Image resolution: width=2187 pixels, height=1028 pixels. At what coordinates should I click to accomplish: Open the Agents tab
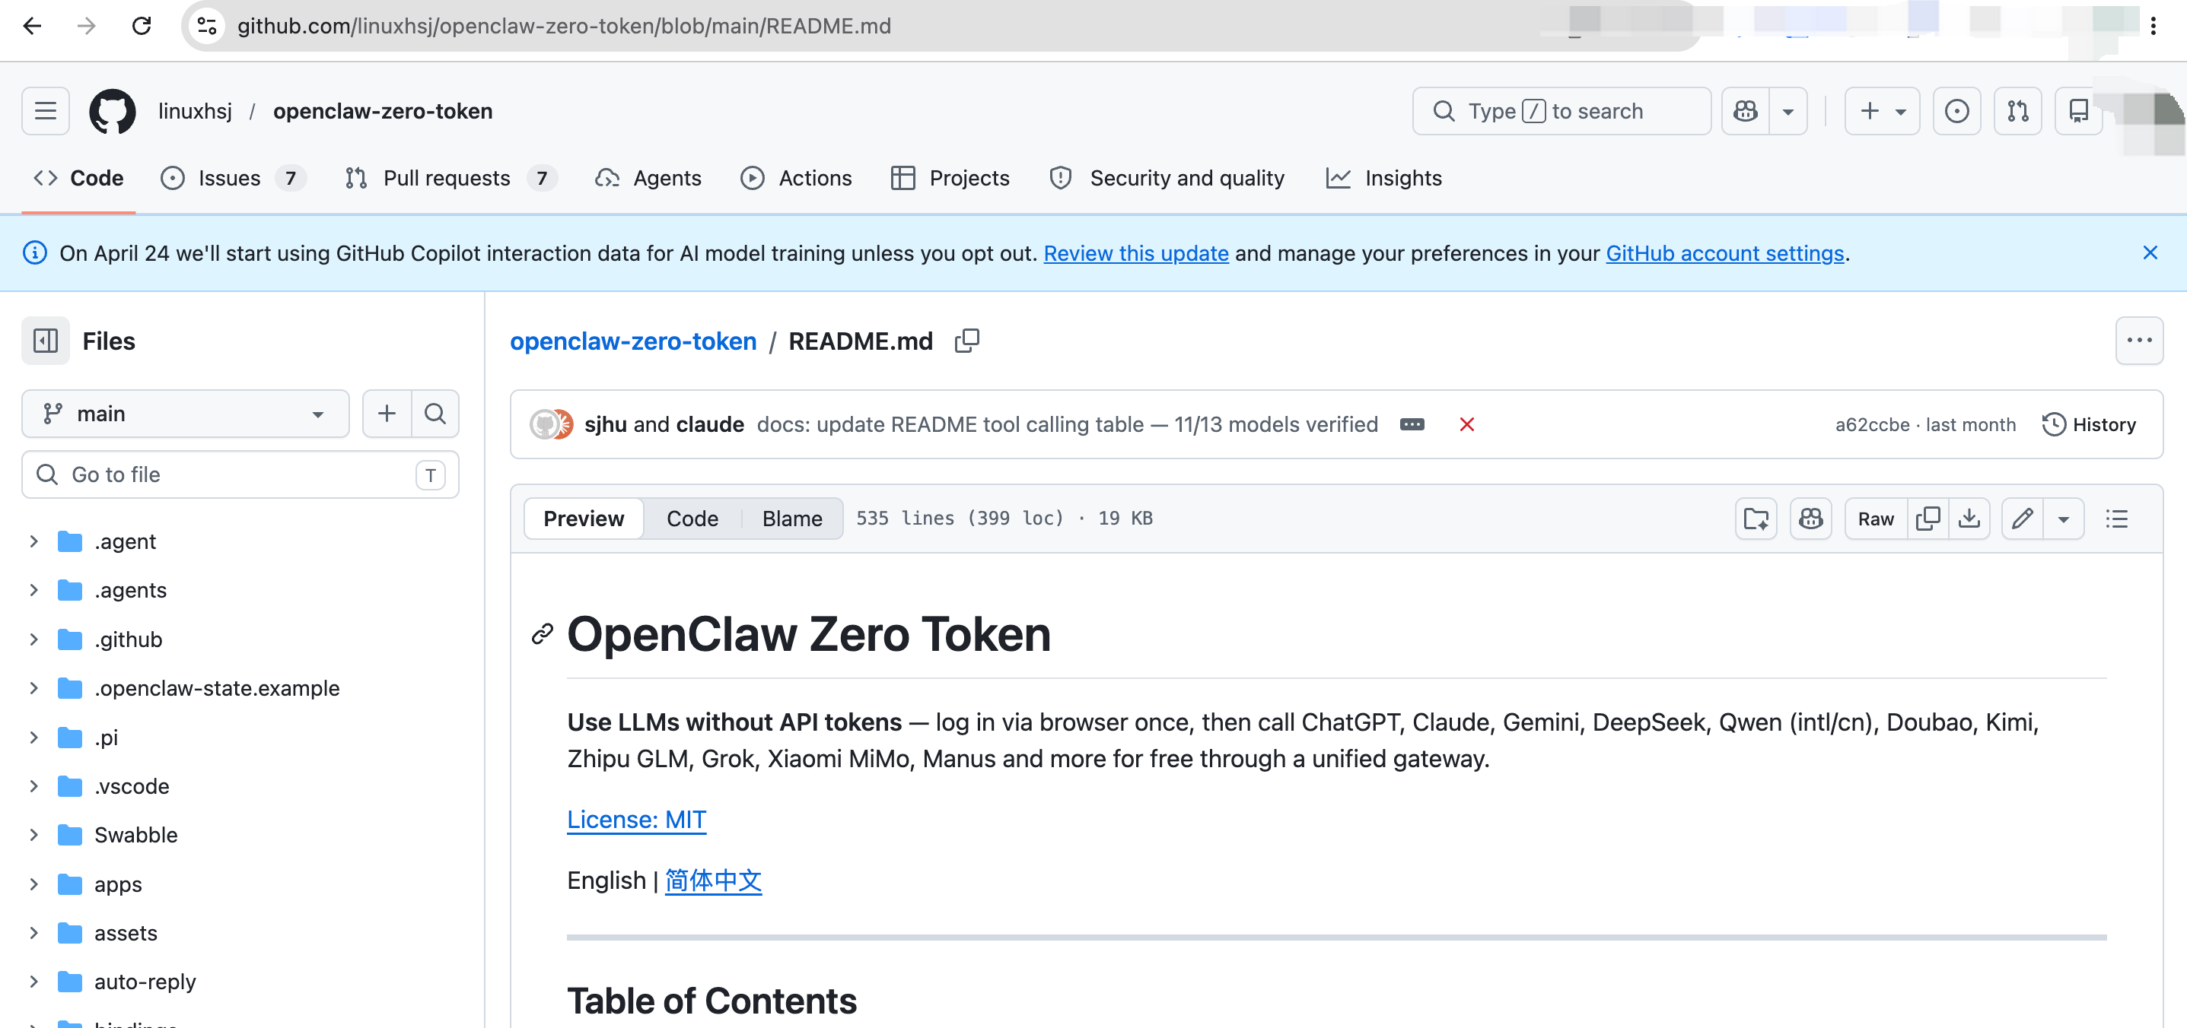pos(648,178)
